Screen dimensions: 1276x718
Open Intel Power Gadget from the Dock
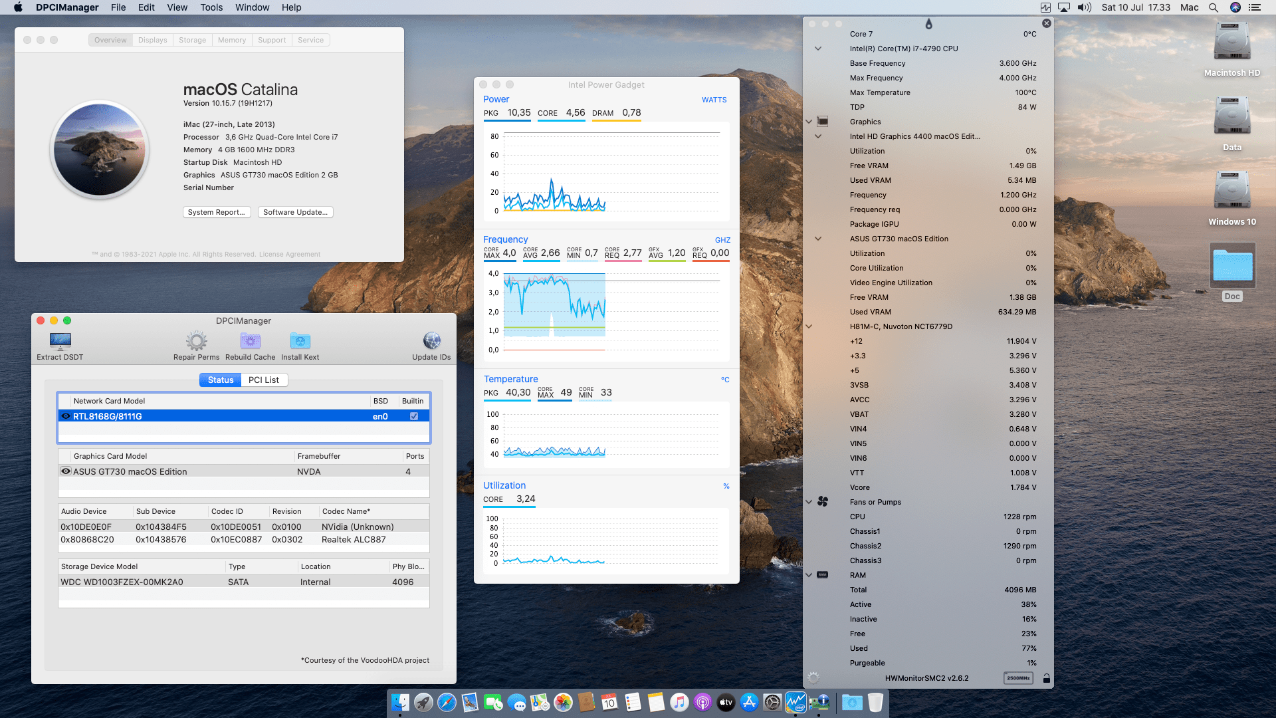[796, 702]
